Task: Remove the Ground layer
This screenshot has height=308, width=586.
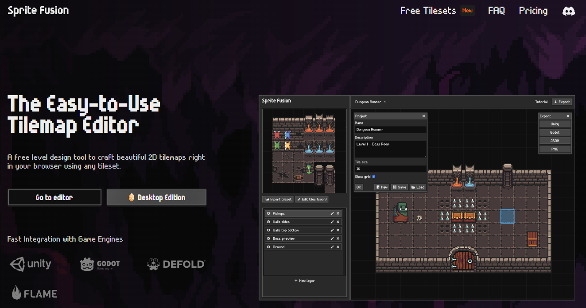Action: point(338,247)
